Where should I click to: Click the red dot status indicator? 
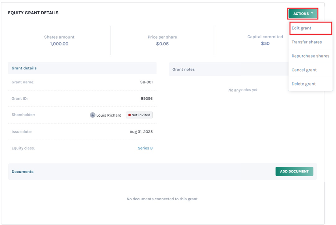pos(130,115)
